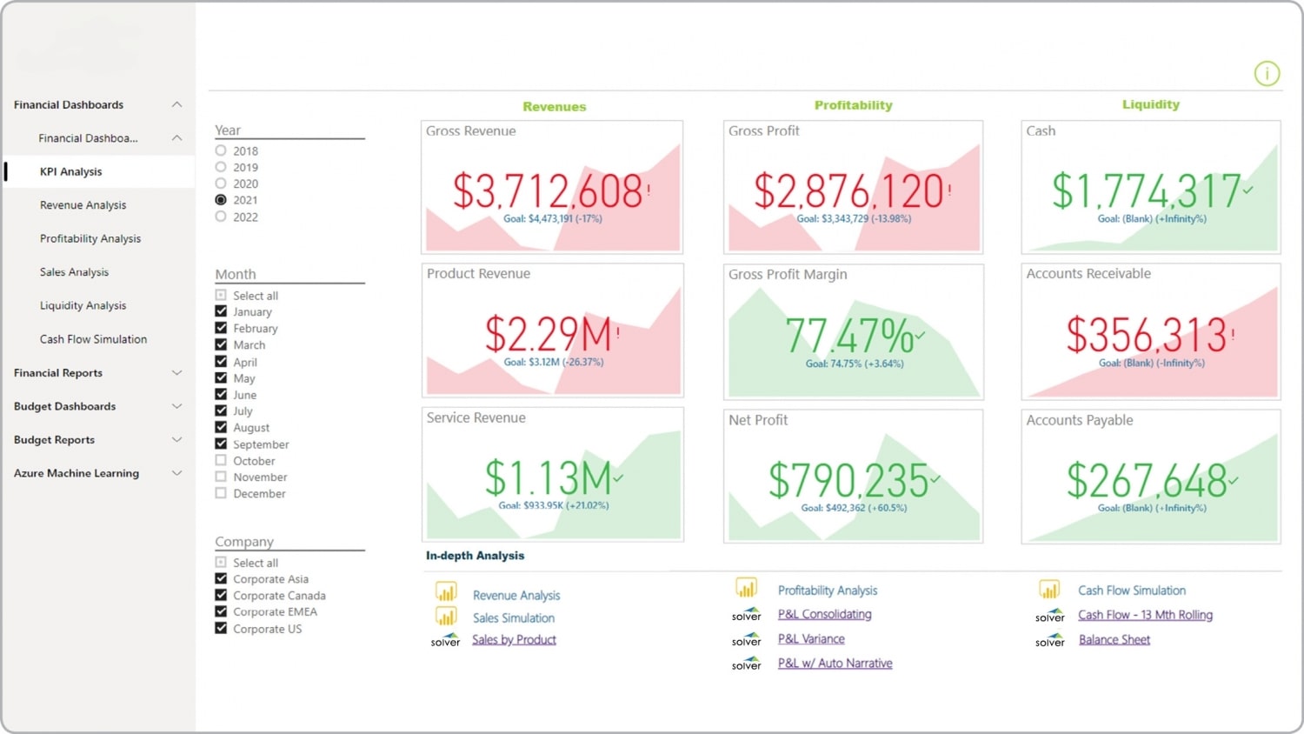Open Cash Flow - 13 Mth Rolling link
Screen dimensions: 1304x734
click(x=1145, y=615)
